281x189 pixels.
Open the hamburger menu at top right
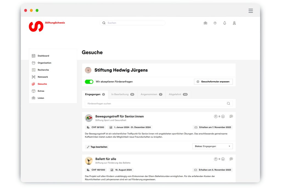(x=251, y=11)
